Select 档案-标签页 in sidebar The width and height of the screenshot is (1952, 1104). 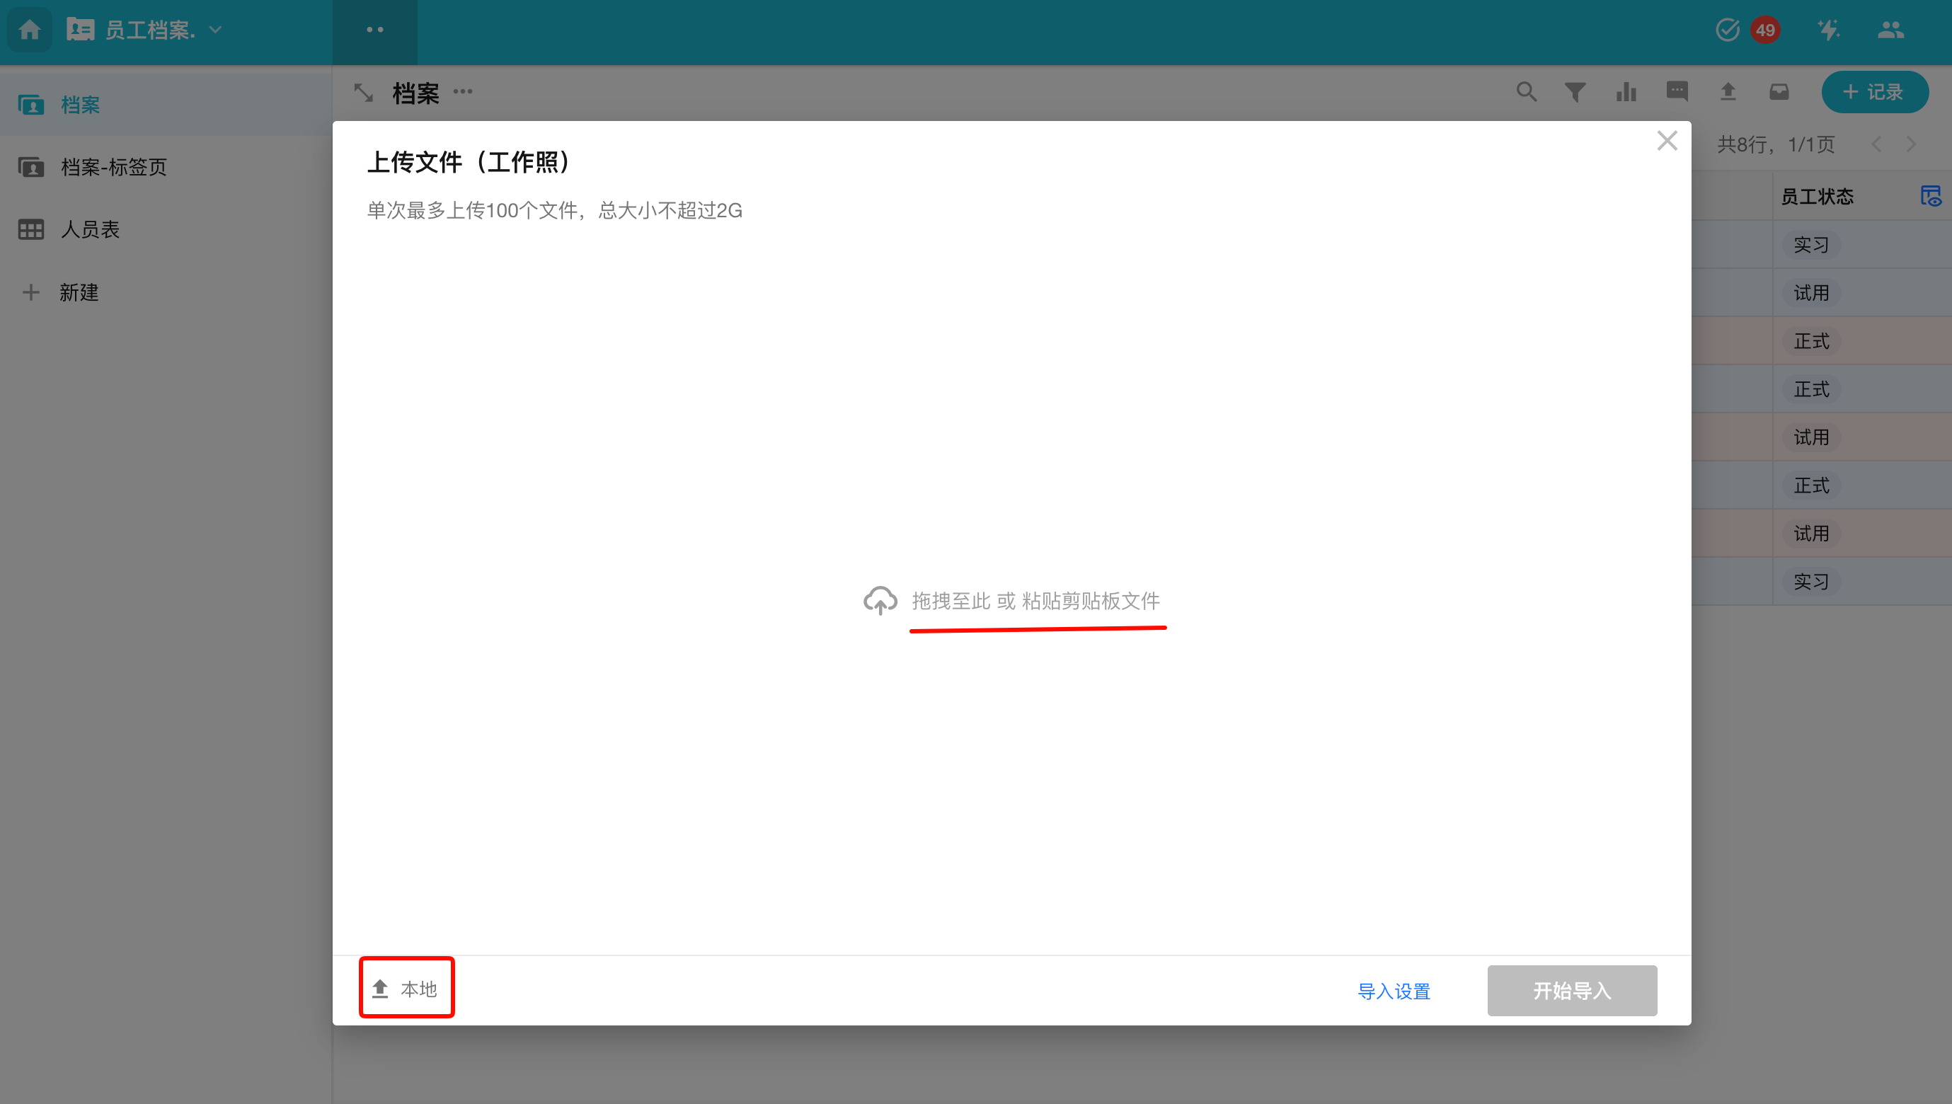pyautogui.click(x=114, y=167)
